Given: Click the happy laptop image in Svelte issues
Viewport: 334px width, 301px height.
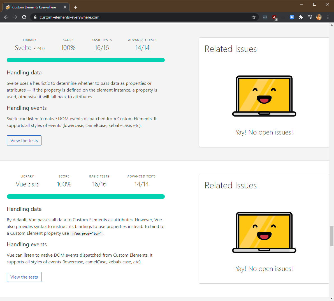Looking at the screenshot, I should [264, 96].
